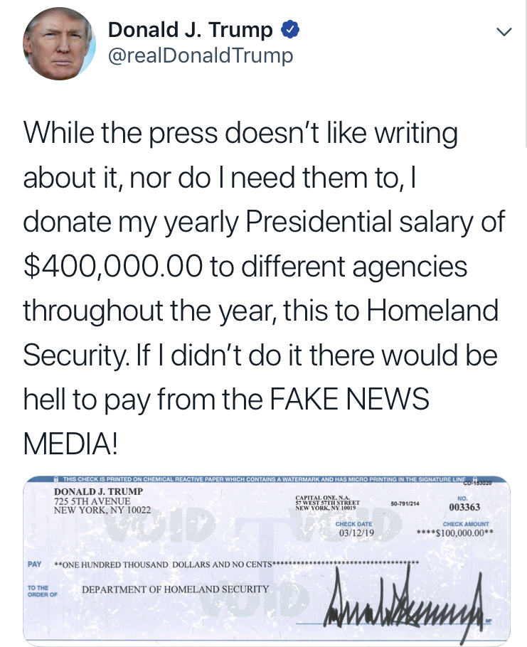Click check number 003363

pyautogui.click(x=465, y=507)
